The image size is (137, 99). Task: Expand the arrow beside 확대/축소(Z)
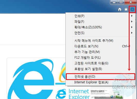pyautogui.click(x=132, y=27)
